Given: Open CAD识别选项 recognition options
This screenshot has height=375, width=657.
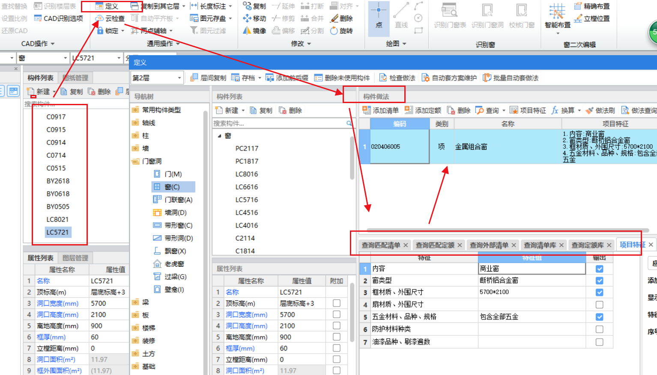Looking at the screenshot, I should tap(58, 18).
